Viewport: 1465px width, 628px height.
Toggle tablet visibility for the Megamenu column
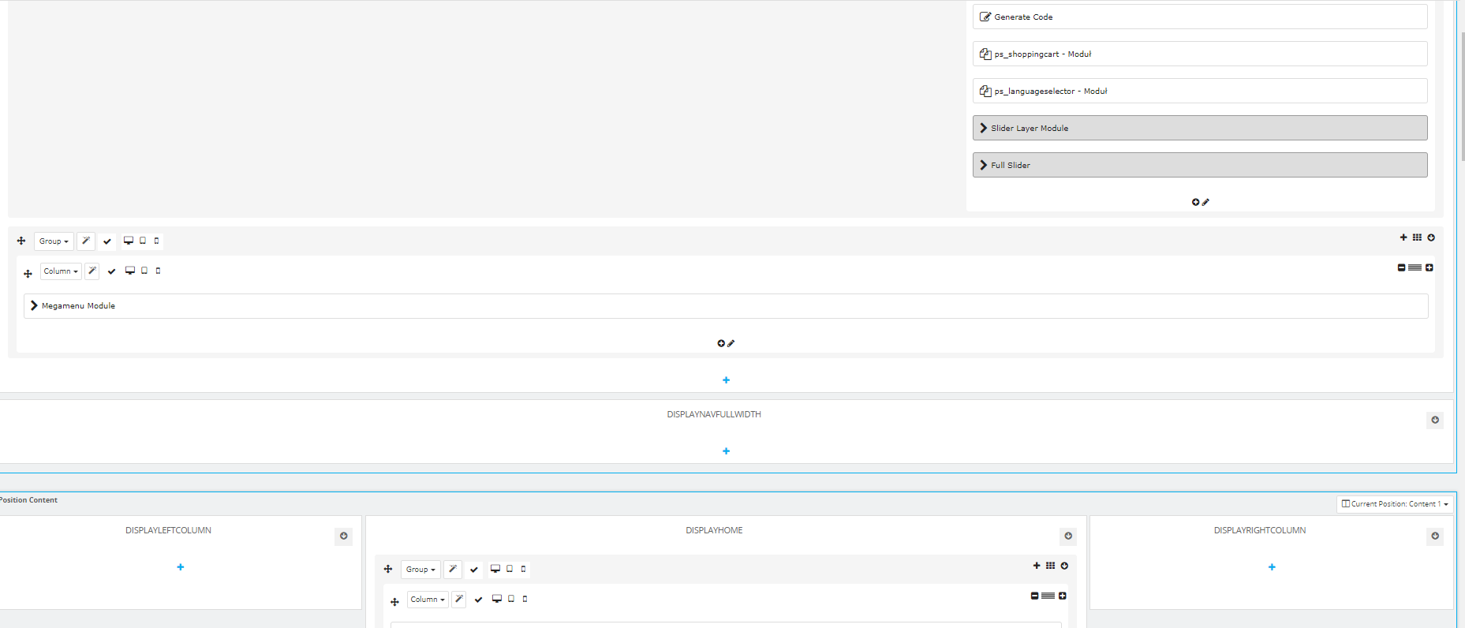click(144, 271)
